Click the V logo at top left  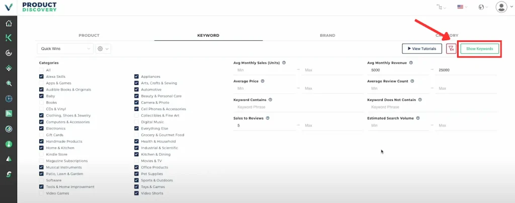pos(9,7)
